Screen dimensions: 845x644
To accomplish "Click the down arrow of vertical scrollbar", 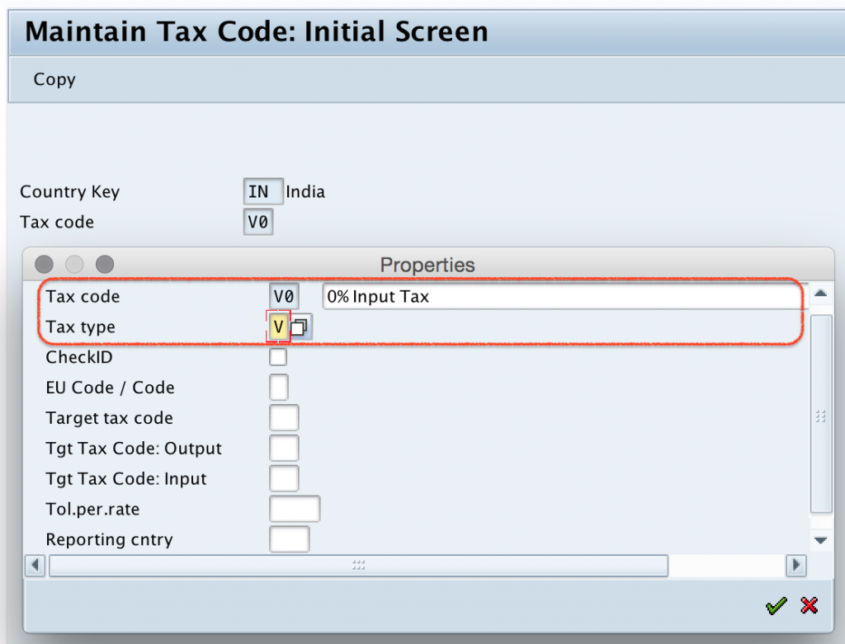I will point(820,541).
